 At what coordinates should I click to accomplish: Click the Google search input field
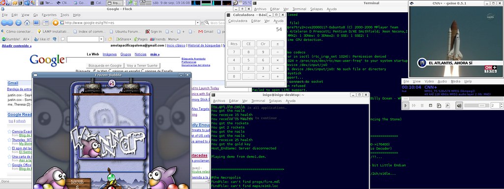coord(123,60)
